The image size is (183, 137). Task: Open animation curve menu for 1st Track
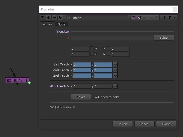click(x=115, y=65)
